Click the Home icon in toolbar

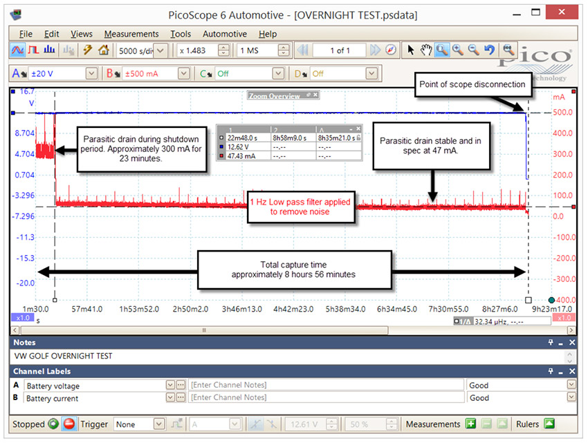[104, 50]
